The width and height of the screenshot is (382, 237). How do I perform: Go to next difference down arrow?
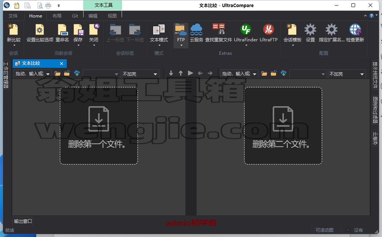[171, 73]
